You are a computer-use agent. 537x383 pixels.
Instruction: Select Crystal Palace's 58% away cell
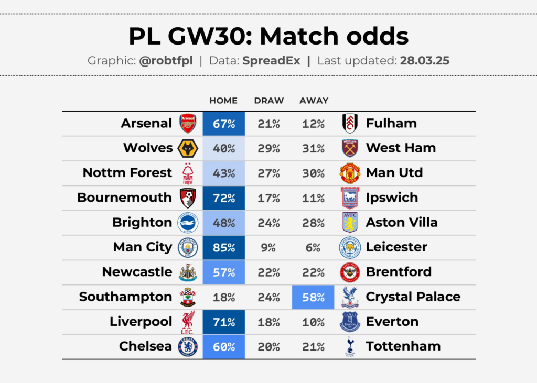coord(313,297)
